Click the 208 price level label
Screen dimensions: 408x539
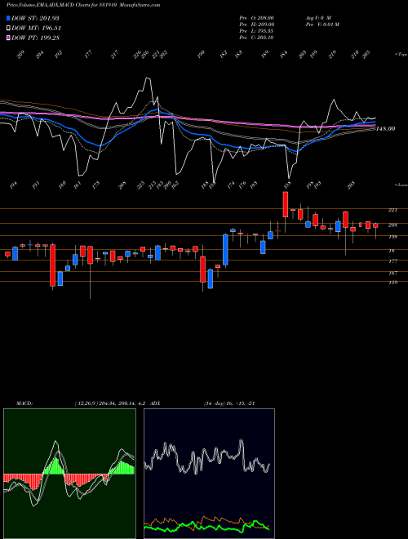pos(392,225)
